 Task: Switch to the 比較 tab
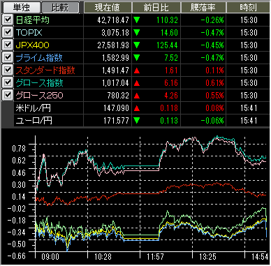click(60, 8)
